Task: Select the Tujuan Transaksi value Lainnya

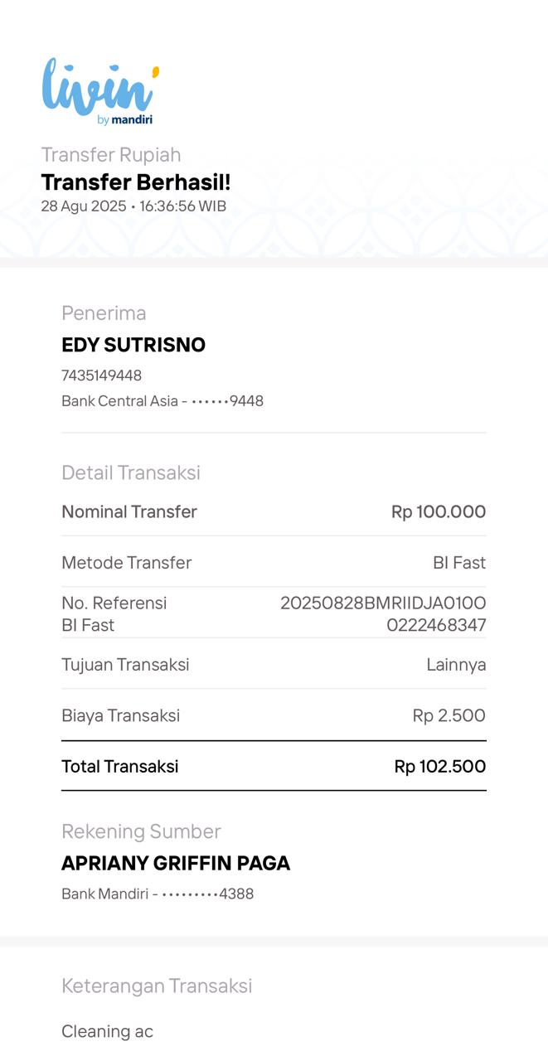Action: tap(456, 665)
